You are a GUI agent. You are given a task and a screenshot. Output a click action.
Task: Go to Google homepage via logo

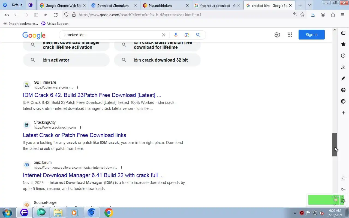[34, 35]
